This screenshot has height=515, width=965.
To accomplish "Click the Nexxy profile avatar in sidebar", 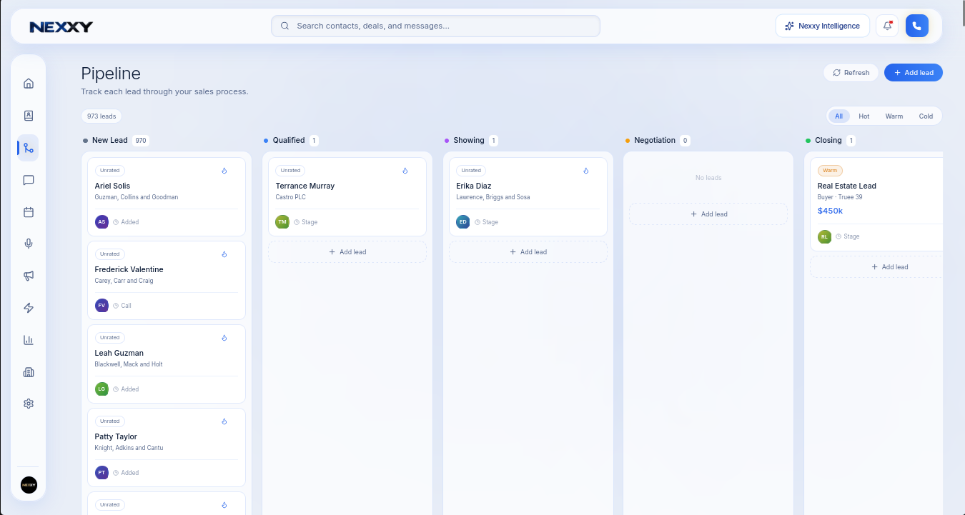I will click(29, 485).
